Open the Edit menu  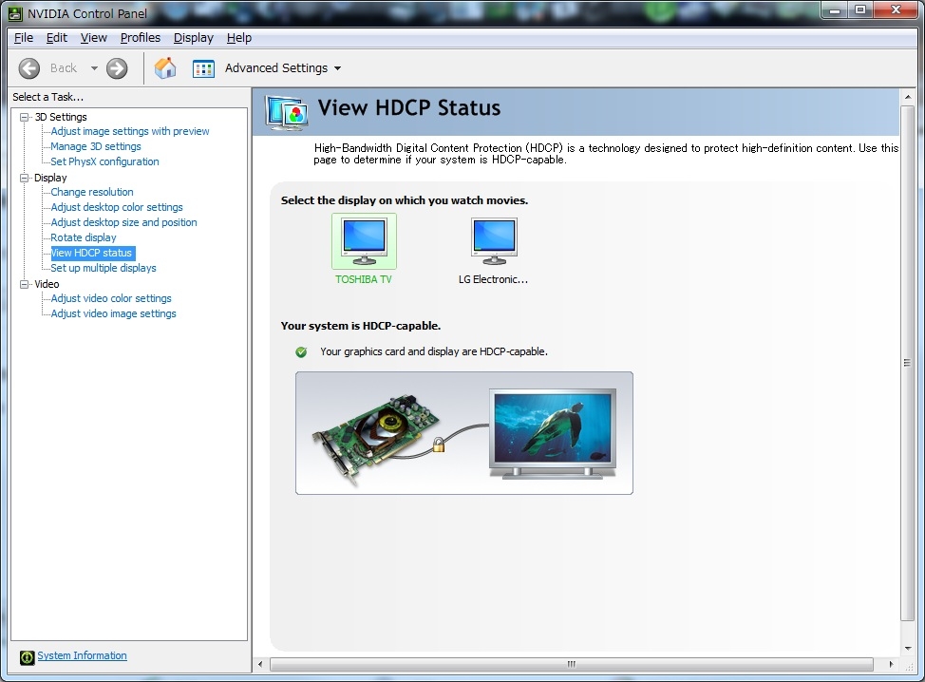57,38
